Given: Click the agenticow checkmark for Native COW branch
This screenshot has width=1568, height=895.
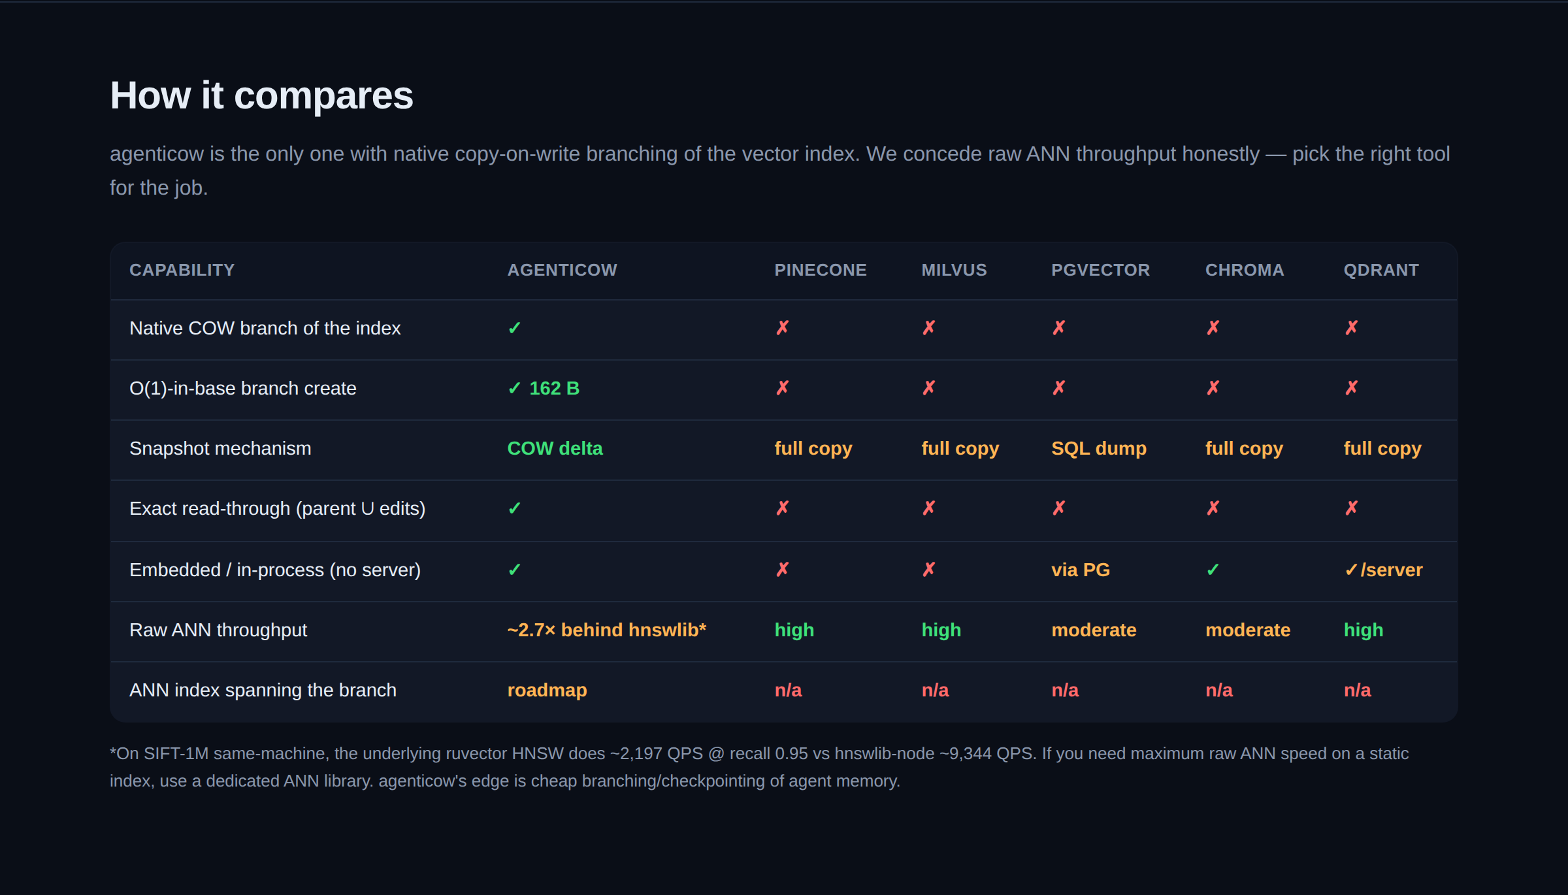Looking at the screenshot, I should (x=514, y=328).
